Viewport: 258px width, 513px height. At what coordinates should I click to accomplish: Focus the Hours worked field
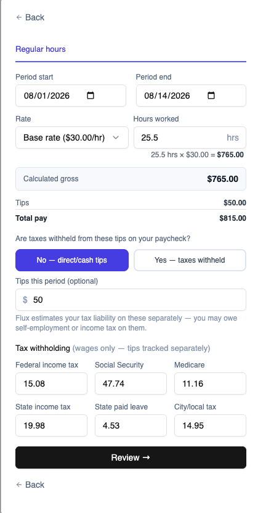[x=190, y=137]
